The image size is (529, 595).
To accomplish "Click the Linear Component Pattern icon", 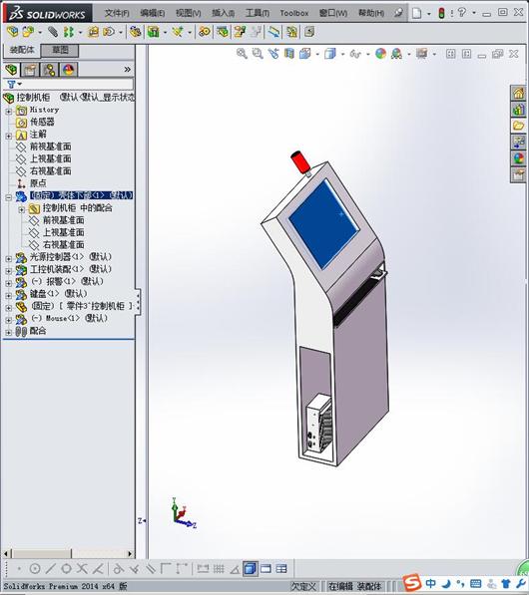I will [x=69, y=32].
